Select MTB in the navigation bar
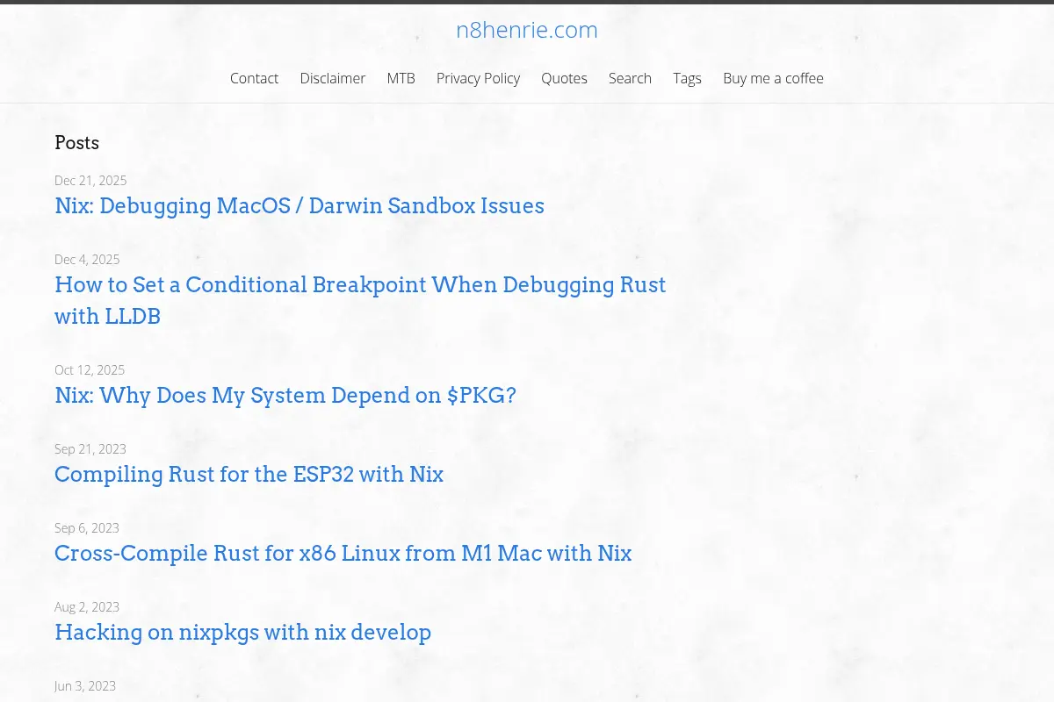Viewport: 1054px width, 702px height. click(401, 78)
